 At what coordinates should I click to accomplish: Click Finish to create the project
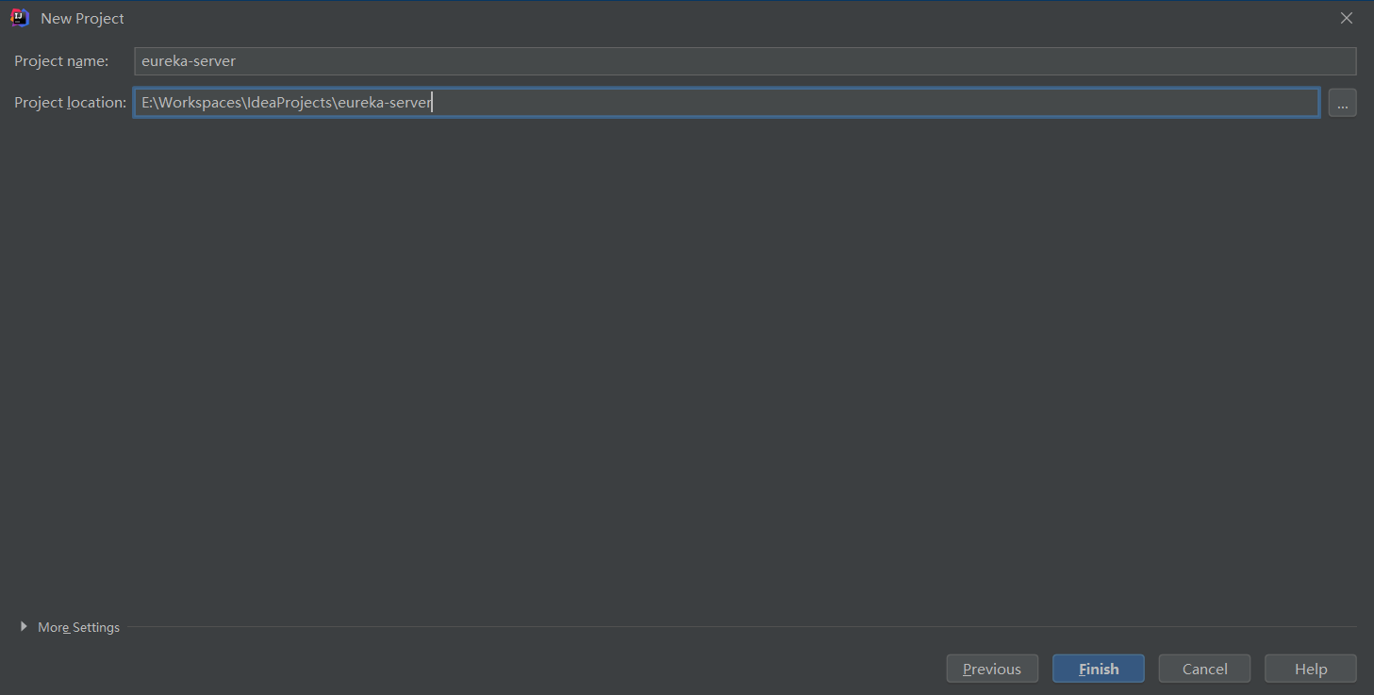coord(1099,669)
